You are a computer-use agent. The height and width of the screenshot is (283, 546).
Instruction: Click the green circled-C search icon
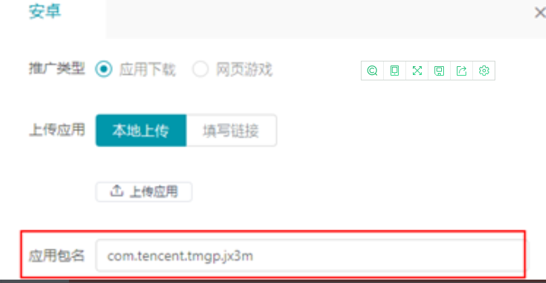coord(372,71)
